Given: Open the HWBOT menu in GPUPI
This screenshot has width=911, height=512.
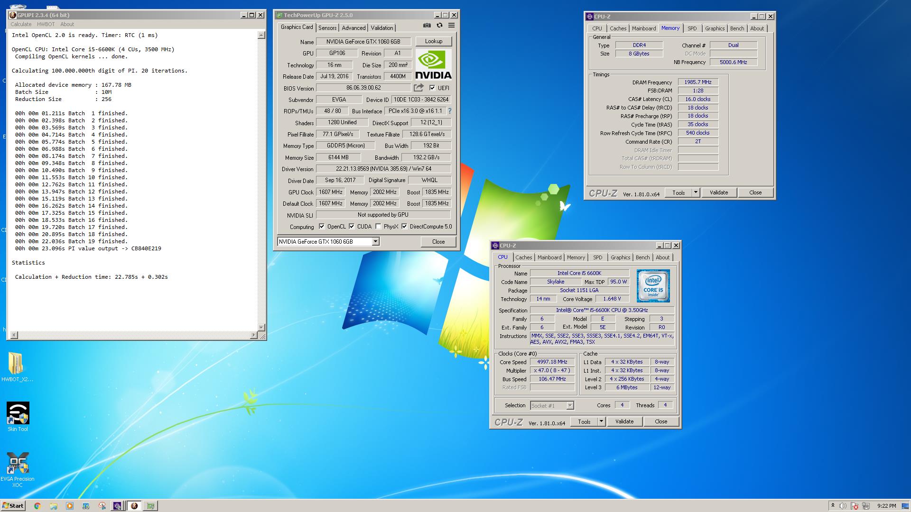Looking at the screenshot, I should click(x=46, y=24).
